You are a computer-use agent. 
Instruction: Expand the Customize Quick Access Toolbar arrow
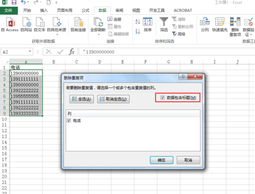56,3
